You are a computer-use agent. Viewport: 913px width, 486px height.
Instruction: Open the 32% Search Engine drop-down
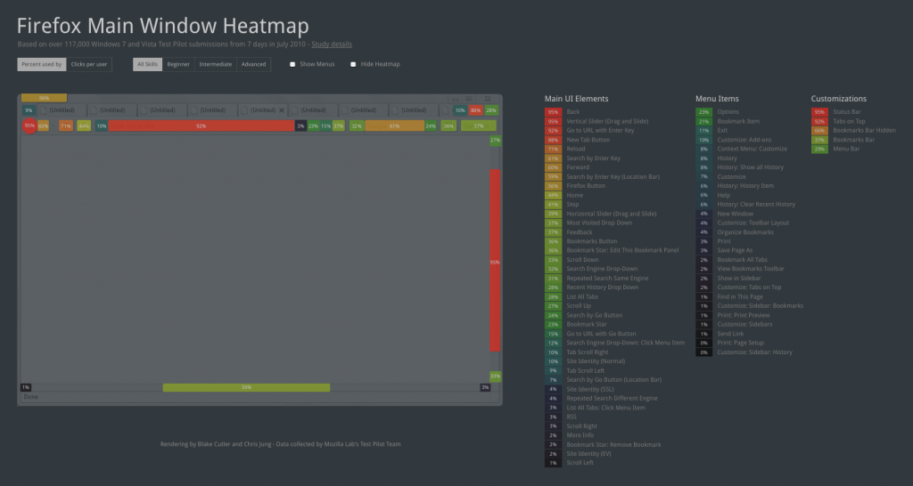(x=357, y=126)
